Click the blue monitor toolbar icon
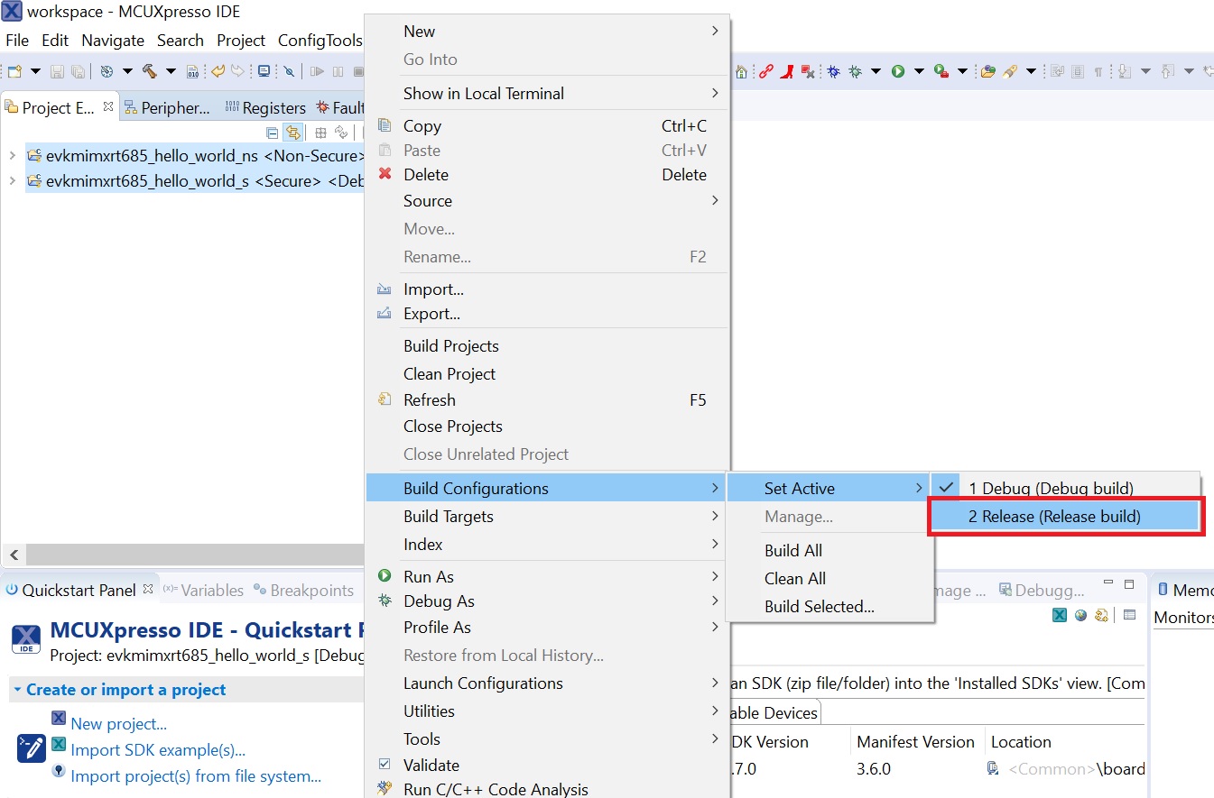1214x798 pixels. [x=264, y=71]
